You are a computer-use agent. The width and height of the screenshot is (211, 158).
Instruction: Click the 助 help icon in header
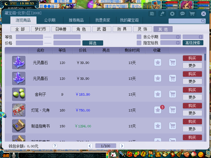tap(152, 14)
